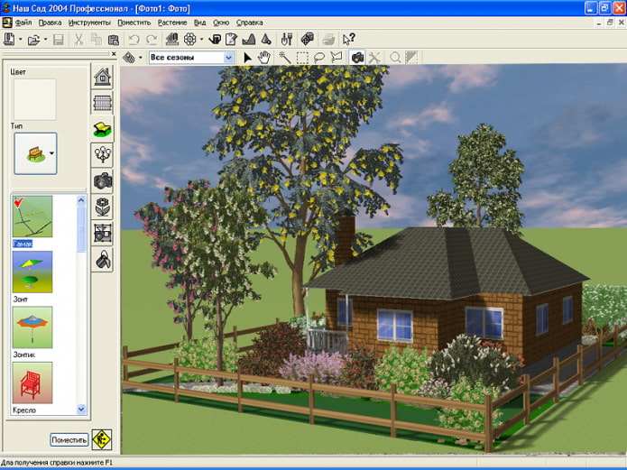Activate the magic wand tool
Viewport: 627px width, 470px height.
tap(285, 58)
